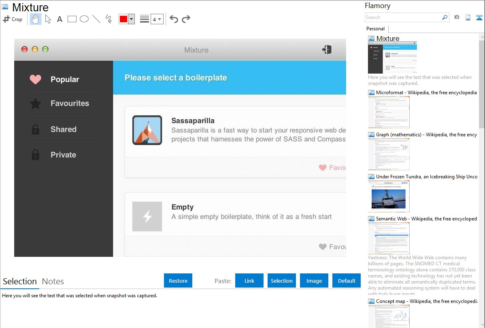Image resolution: width=485 pixels, height=328 pixels.
Task: Select Favourites in the Mixture sidebar
Action: click(70, 103)
